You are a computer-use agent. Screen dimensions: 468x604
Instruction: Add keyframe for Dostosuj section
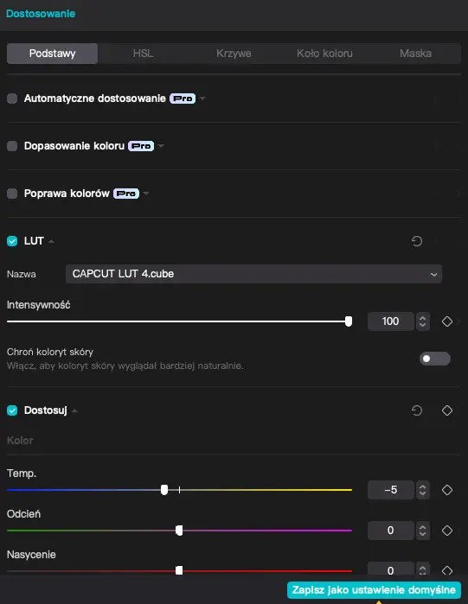tap(447, 410)
